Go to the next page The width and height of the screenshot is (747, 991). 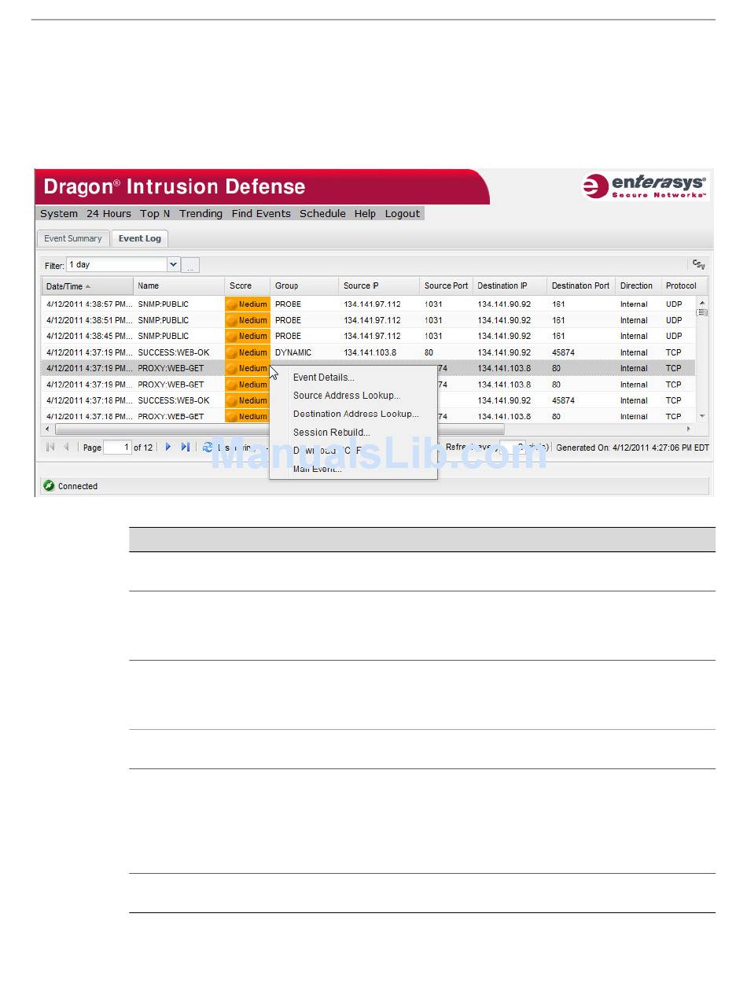point(167,447)
